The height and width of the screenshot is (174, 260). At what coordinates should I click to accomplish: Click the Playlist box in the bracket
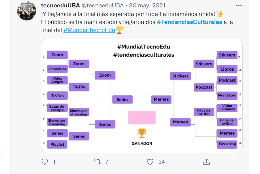tap(57, 144)
